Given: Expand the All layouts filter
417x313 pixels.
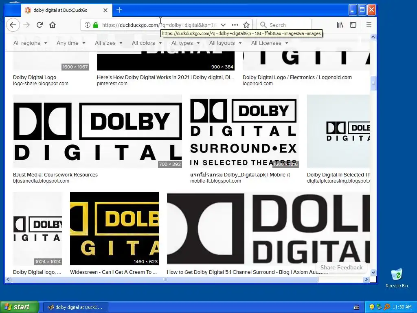Looking at the screenshot, I should (x=225, y=43).
